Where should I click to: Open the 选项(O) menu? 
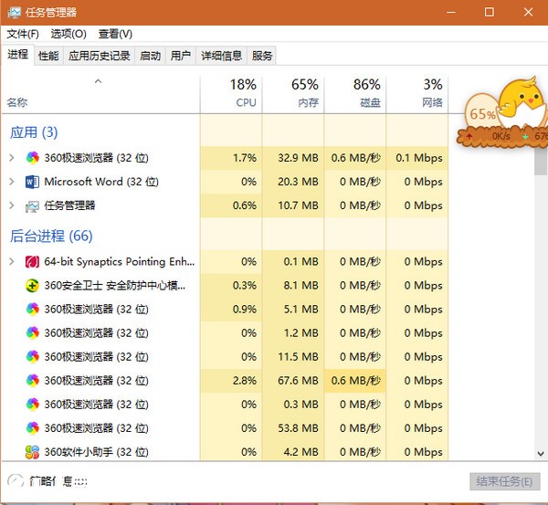point(68,34)
